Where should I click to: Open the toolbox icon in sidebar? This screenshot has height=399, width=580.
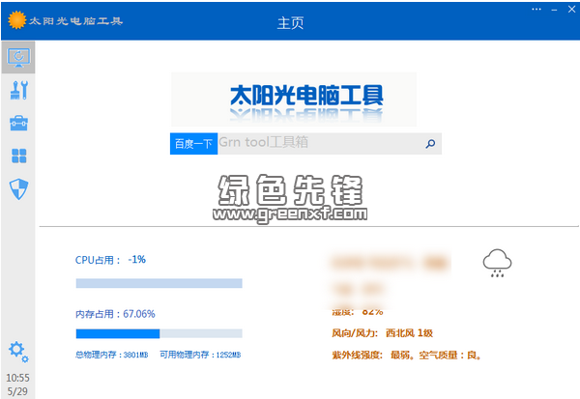click(x=18, y=123)
